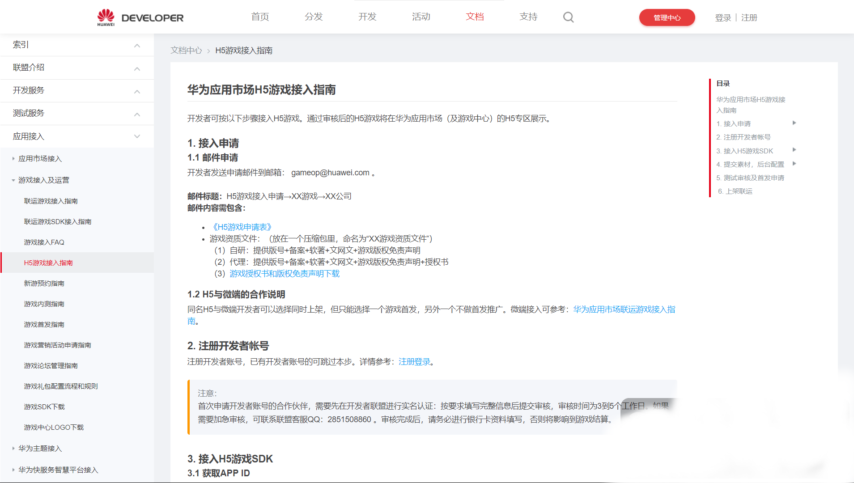
Task: Click the heading 1.2 H5与微端的合作说明
Action: 236,294
